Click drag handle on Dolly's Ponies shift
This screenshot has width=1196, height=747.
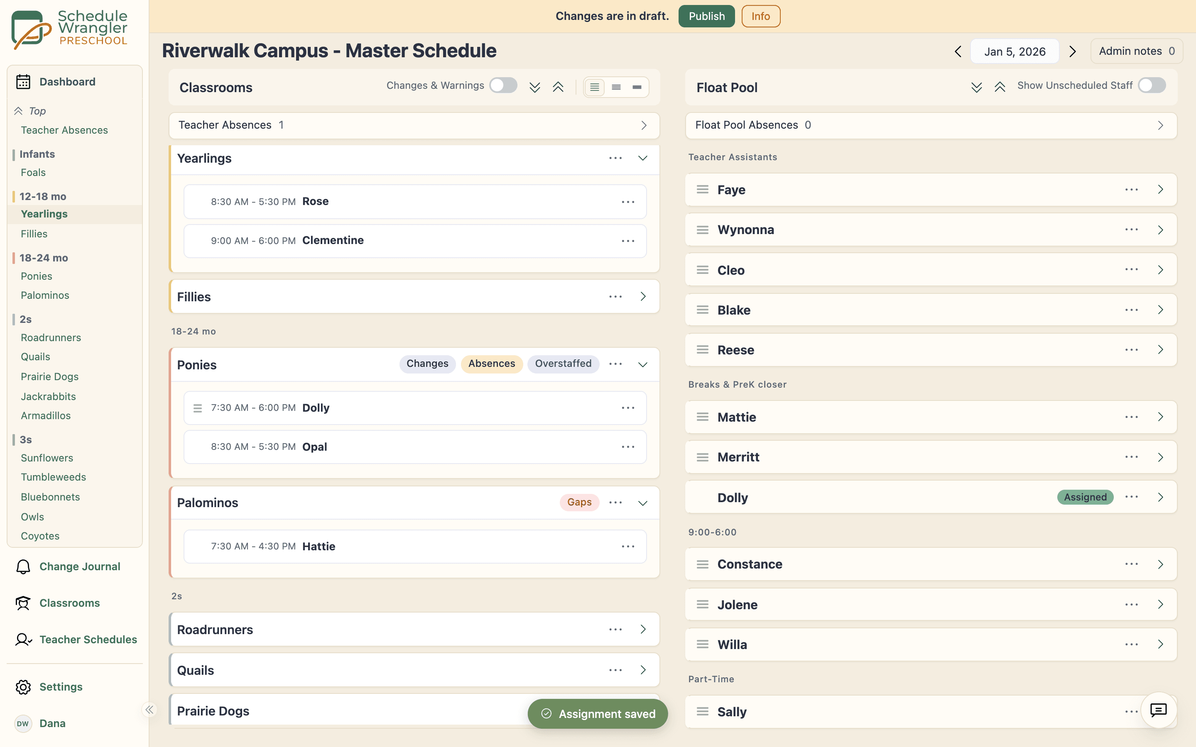coord(198,408)
